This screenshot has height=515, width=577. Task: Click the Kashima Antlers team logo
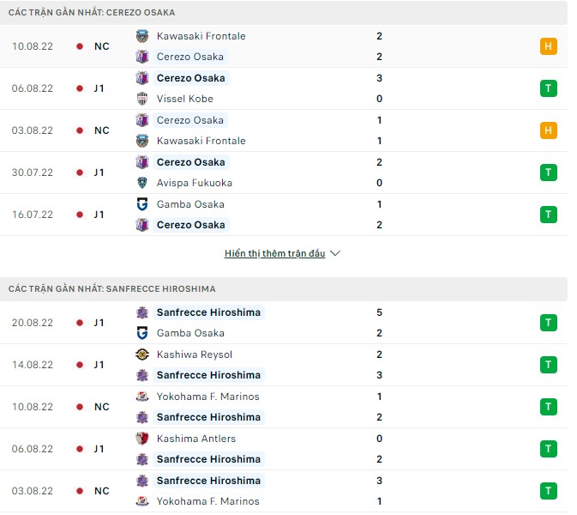142,439
